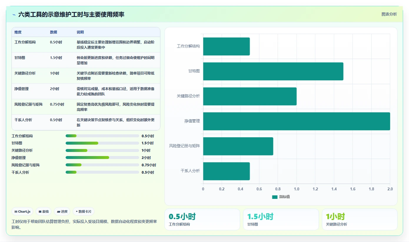This screenshot has height=242, width=409.
Task: Click 甘特图 description about 例会前更新进度
Action: coord(115,60)
